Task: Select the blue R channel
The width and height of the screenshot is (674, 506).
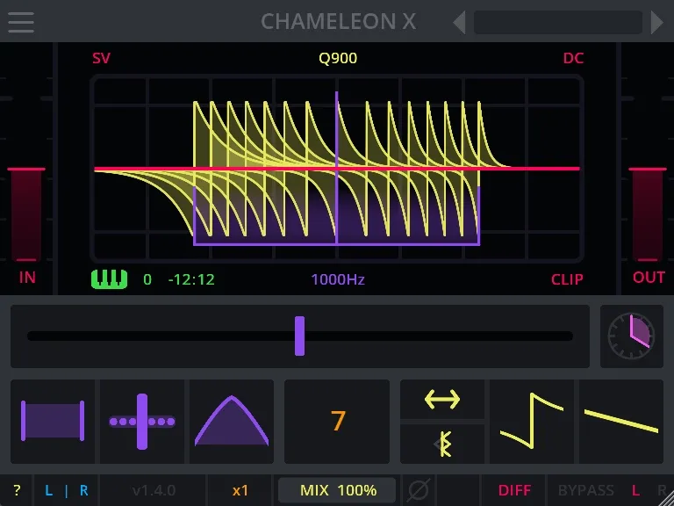Action: coord(84,490)
